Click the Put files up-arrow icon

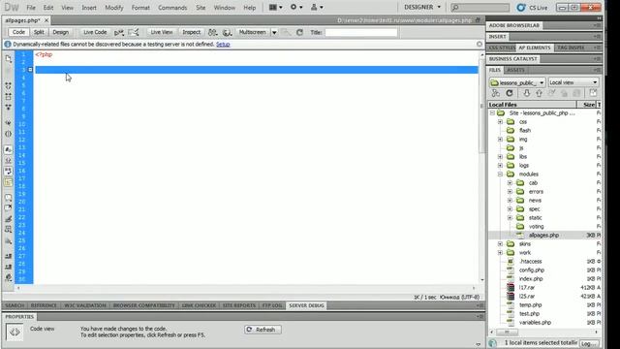point(539,93)
